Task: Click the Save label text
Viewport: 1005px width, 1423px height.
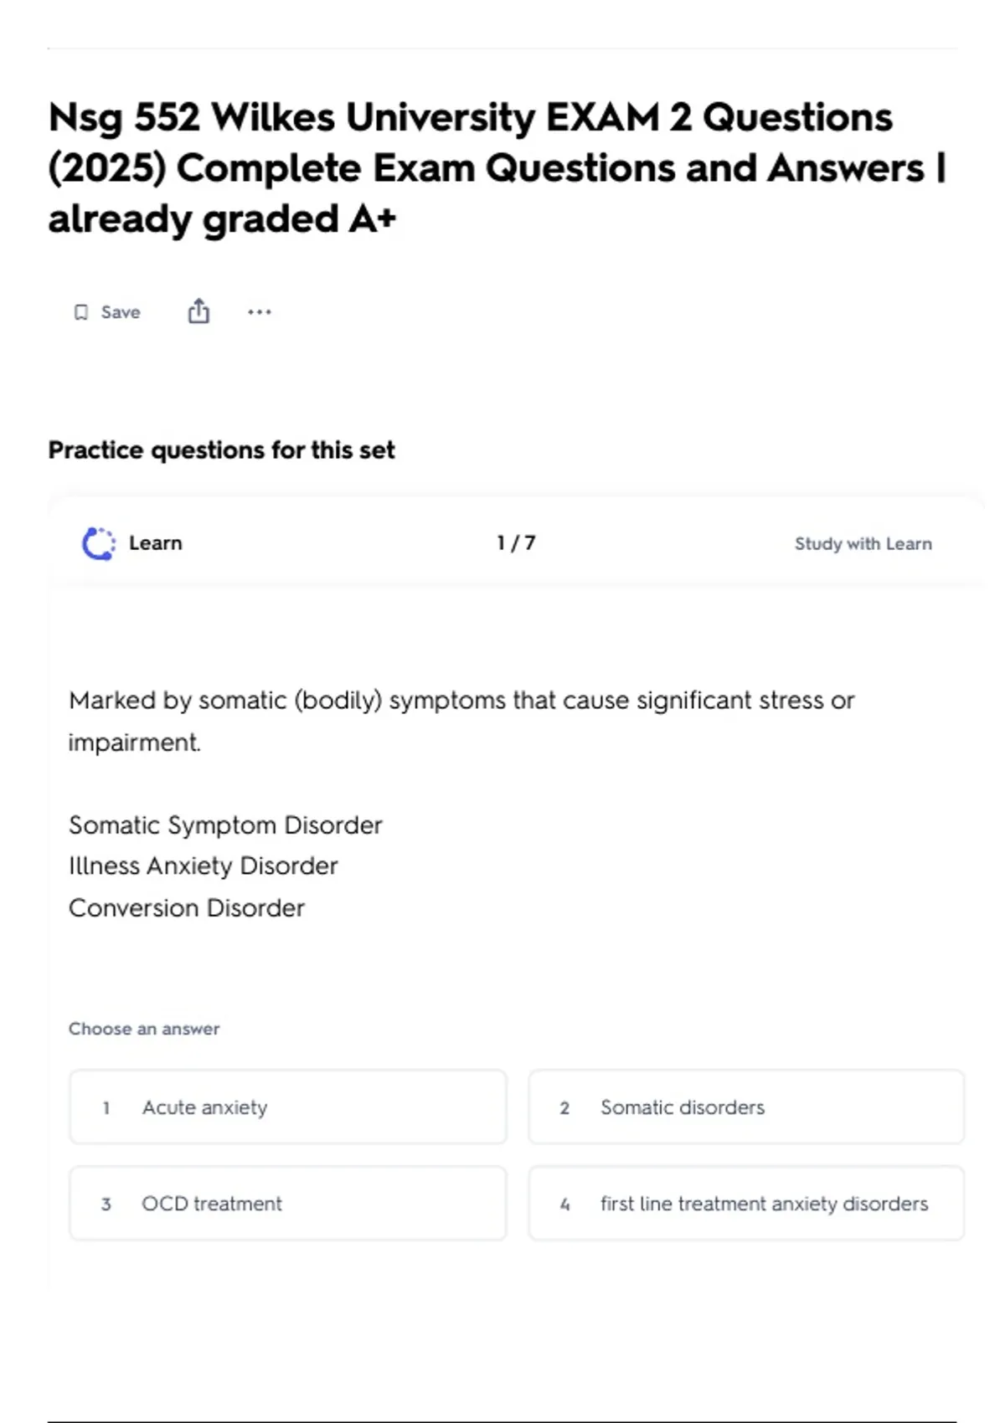Action: [121, 312]
